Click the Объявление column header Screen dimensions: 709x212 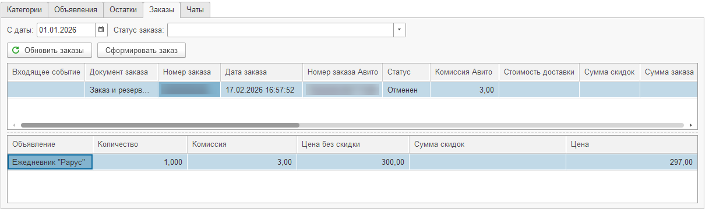click(x=50, y=144)
